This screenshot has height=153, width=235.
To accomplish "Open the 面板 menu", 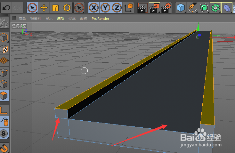I will [x=84, y=19].
